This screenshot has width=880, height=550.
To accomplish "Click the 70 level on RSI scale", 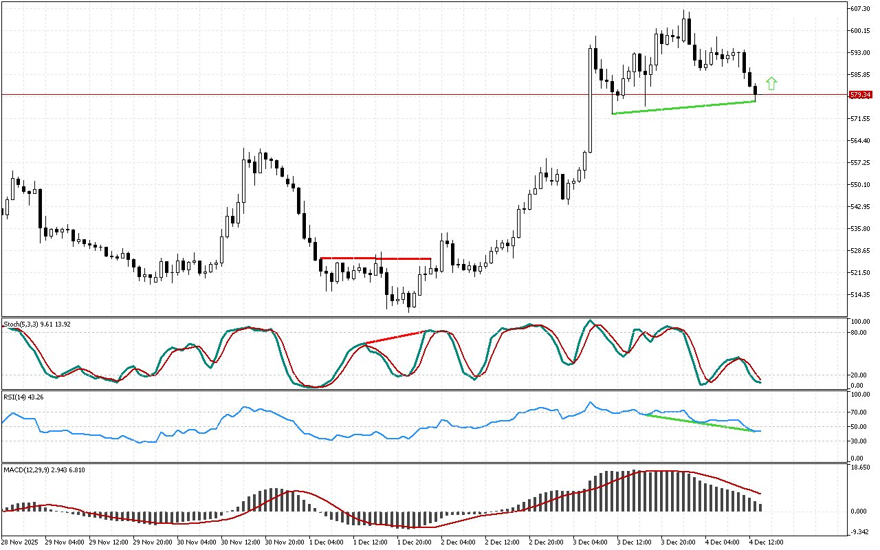I will click(856, 412).
